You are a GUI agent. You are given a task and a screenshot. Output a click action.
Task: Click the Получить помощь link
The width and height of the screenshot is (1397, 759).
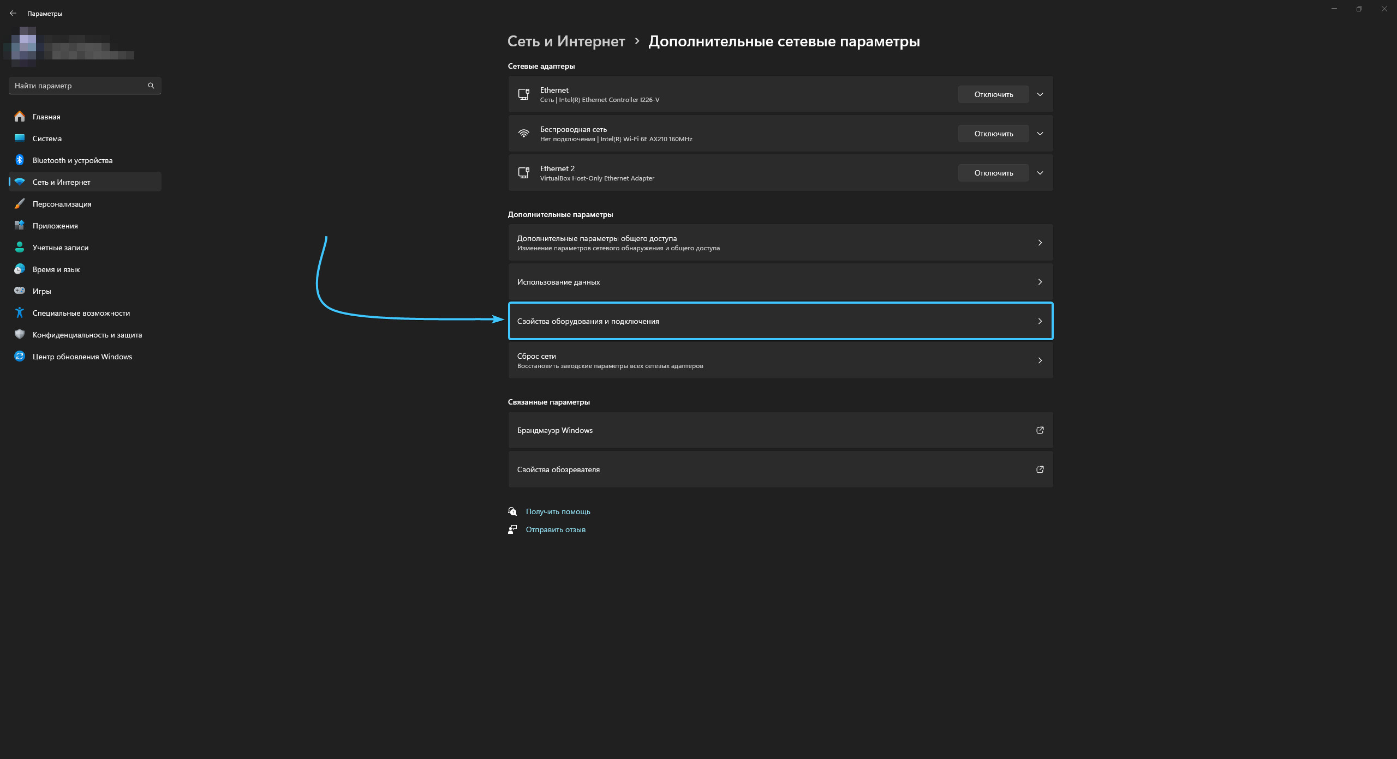pyautogui.click(x=558, y=511)
